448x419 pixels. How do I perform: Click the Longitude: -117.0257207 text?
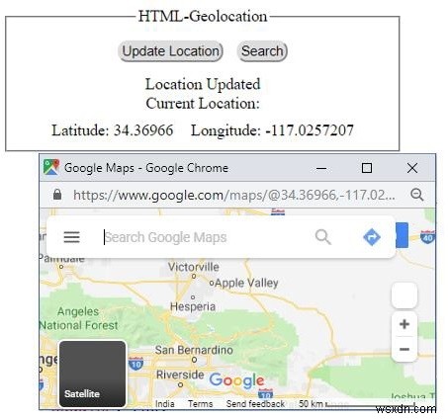[272, 130]
